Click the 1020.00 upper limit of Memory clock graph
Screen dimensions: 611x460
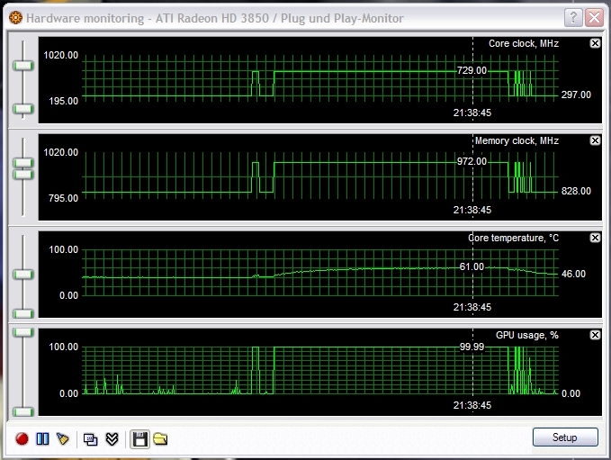pos(61,152)
